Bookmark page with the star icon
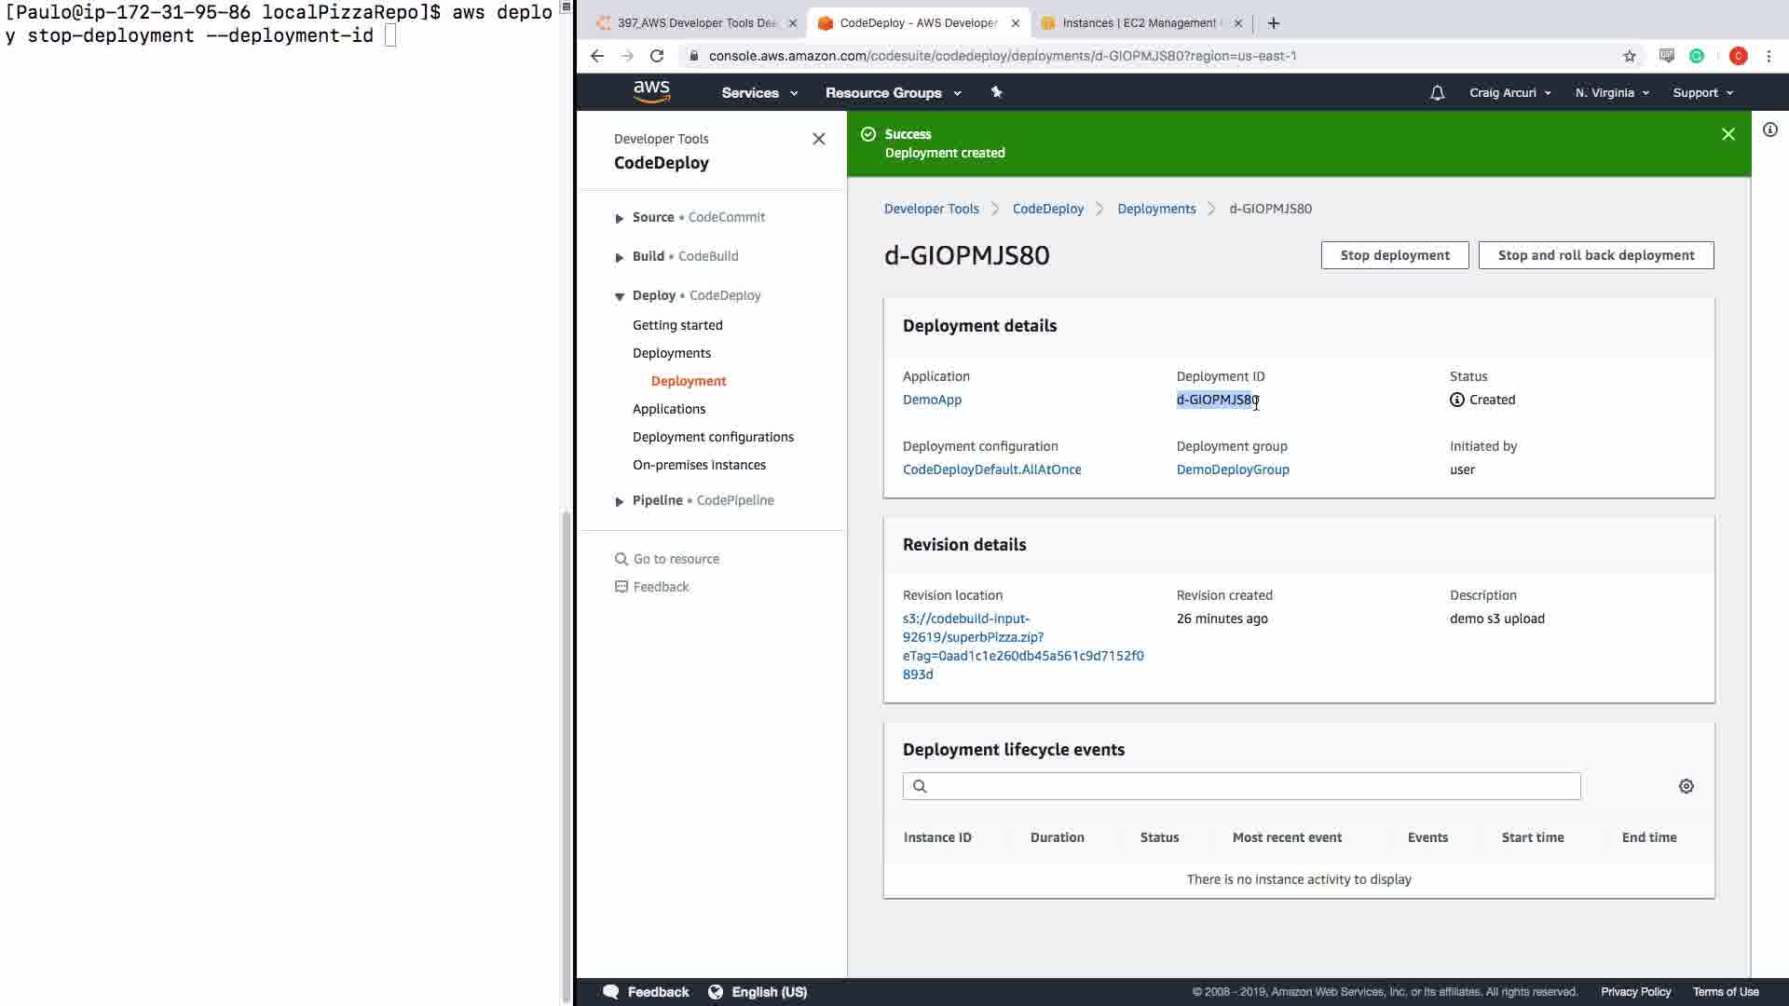This screenshot has height=1006, width=1789. 1629,56
